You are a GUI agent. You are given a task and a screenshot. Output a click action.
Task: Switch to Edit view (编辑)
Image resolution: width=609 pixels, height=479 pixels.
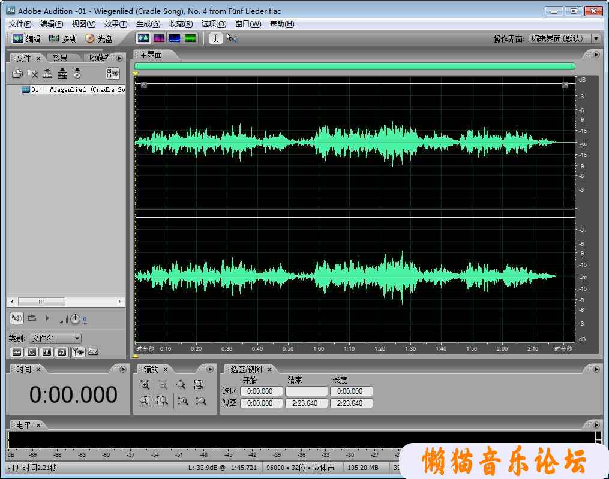pyautogui.click(x=26, y=38)
